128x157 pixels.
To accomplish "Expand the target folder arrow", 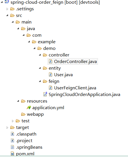I will (x=7, y=127).
